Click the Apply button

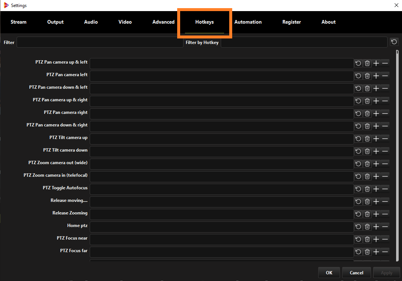pyautogui.click(x=386, y=273)
